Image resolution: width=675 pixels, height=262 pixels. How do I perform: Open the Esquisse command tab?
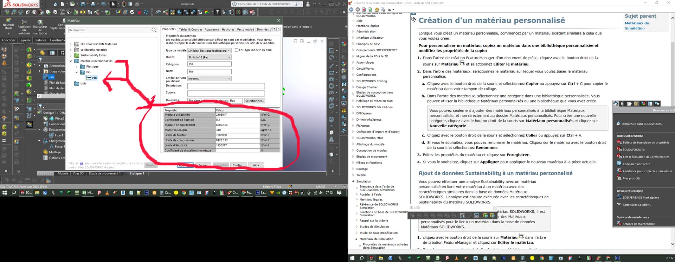25,40
